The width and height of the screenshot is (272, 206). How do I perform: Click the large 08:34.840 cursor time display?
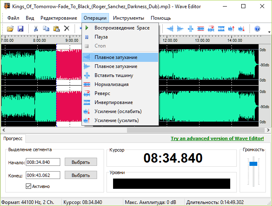click(x=173, y=158)
